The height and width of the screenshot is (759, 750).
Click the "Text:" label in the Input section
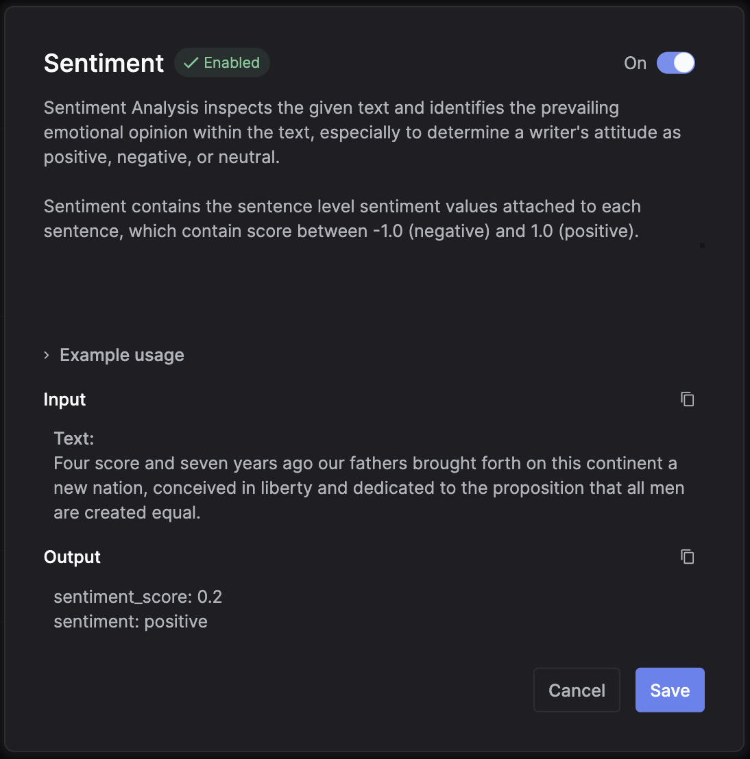pyautogui.click(x=74, y=438)
